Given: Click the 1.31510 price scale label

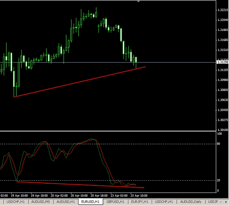Looking at the screenshot, I should pos(223,50).
